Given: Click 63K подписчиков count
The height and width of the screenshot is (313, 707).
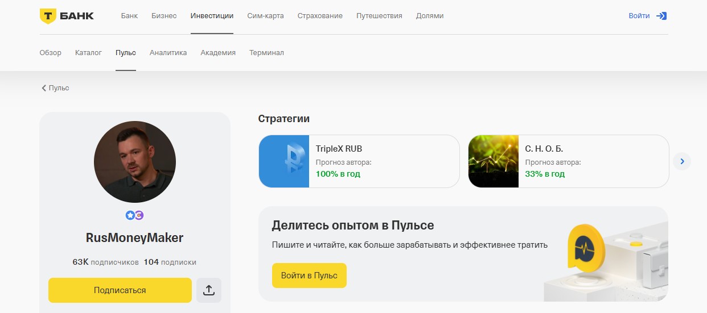Looking at the screenshot, I should [106, 262].
